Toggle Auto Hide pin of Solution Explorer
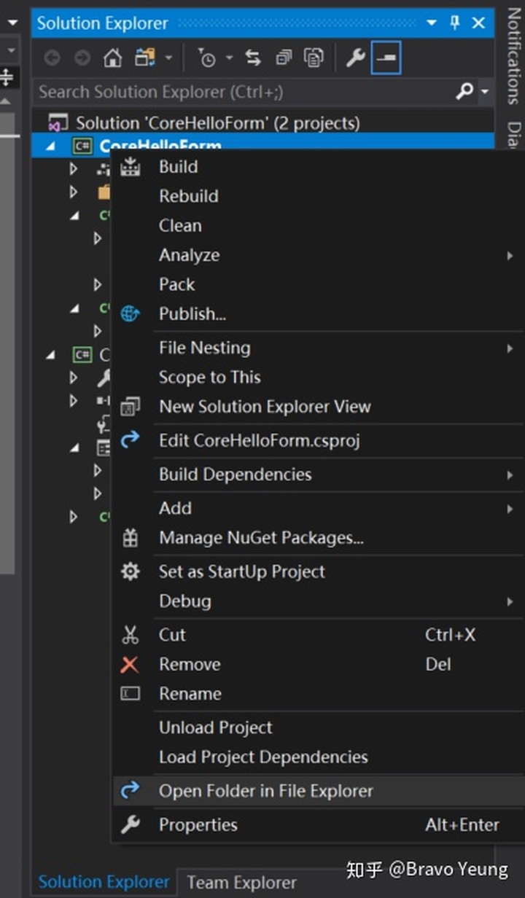This screenshot has height=898, width=525. (455, 23)
